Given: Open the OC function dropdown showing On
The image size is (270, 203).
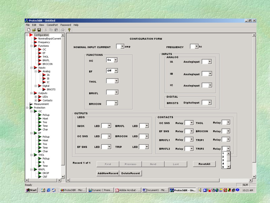Looking at the screenshot, I should click(x=115, y=60).
